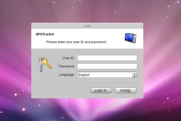Select the Password label

point(67,66)
